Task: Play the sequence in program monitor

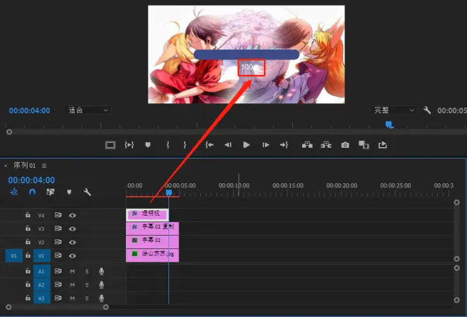Action: click(x=246, y=145)
